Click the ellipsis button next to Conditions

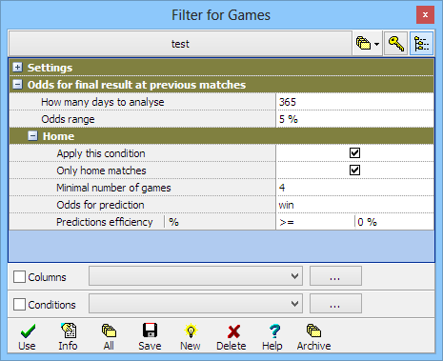335,304
